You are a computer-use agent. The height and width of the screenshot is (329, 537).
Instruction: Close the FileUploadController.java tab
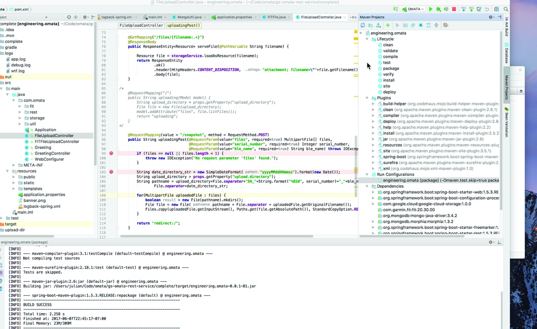pyautogui.click(x=344, y=17)
